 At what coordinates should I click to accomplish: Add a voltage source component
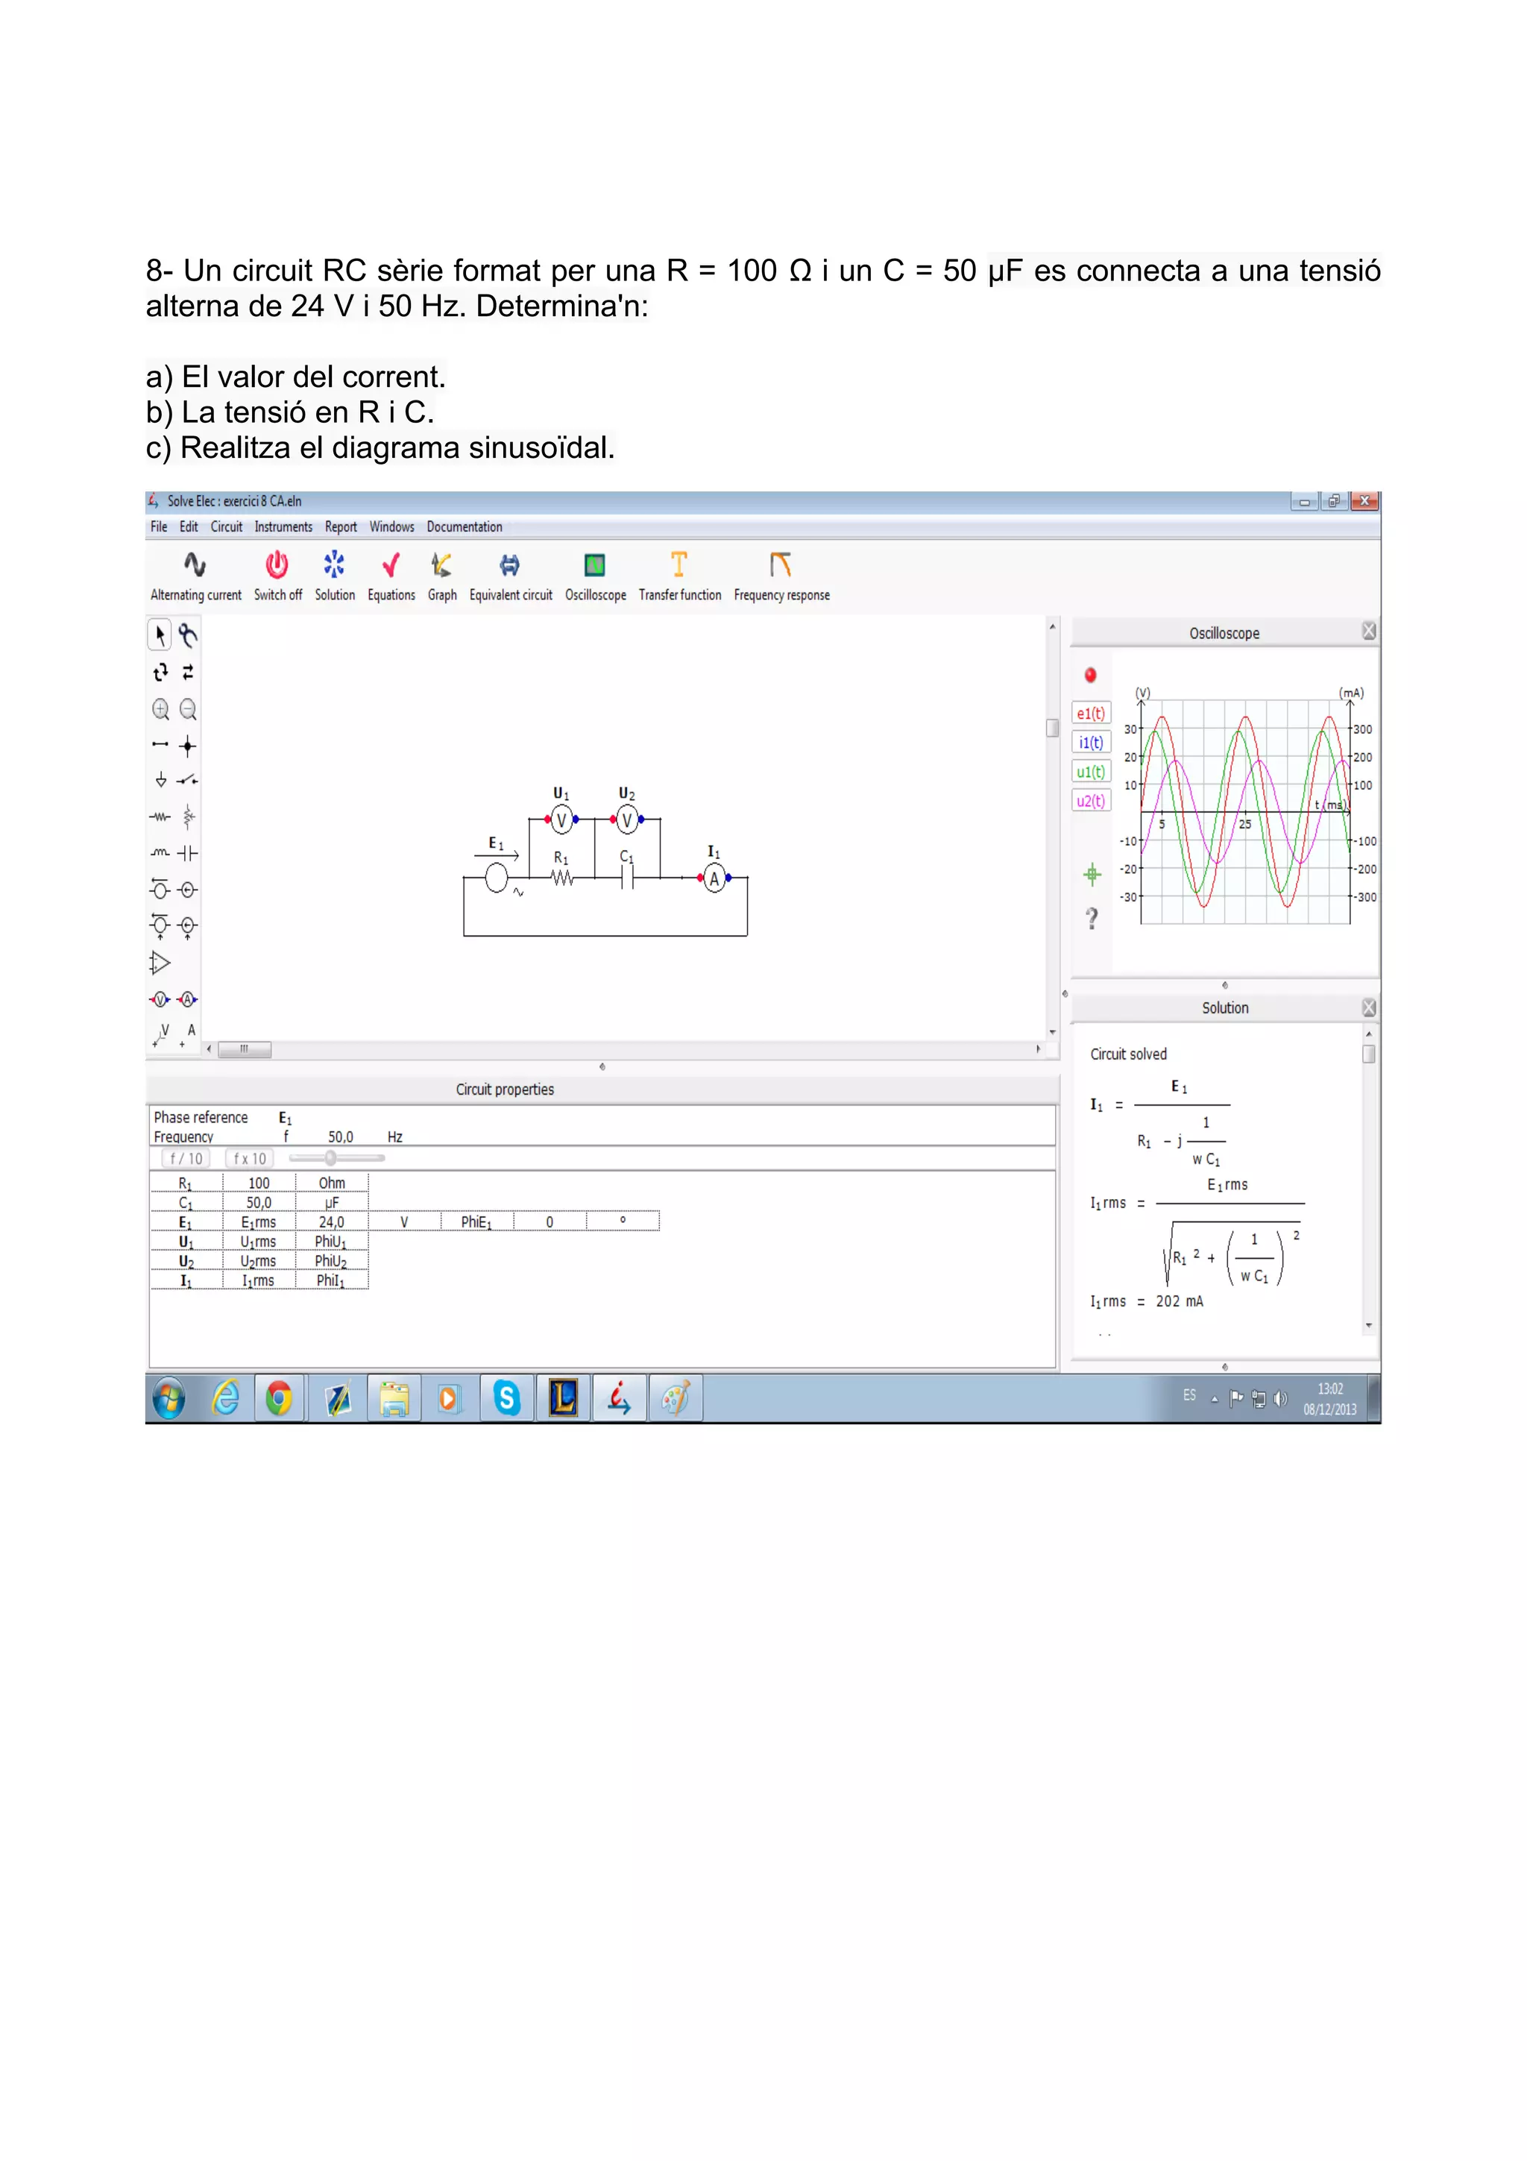tap(160, 889)
